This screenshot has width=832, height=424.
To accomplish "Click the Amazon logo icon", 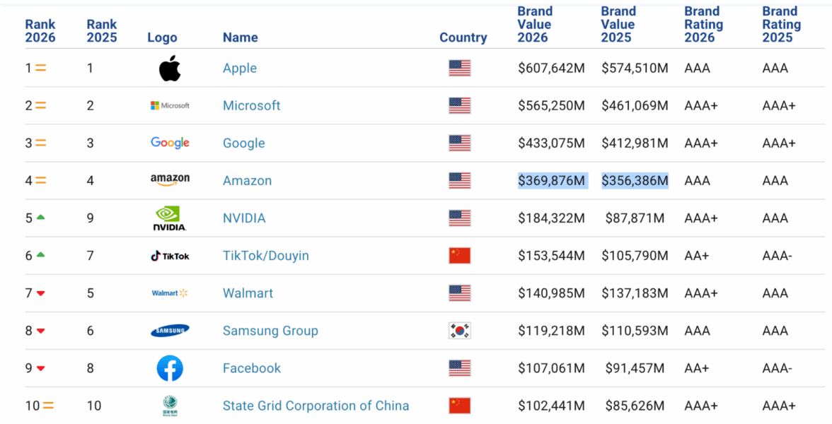I will coord(170,180).
